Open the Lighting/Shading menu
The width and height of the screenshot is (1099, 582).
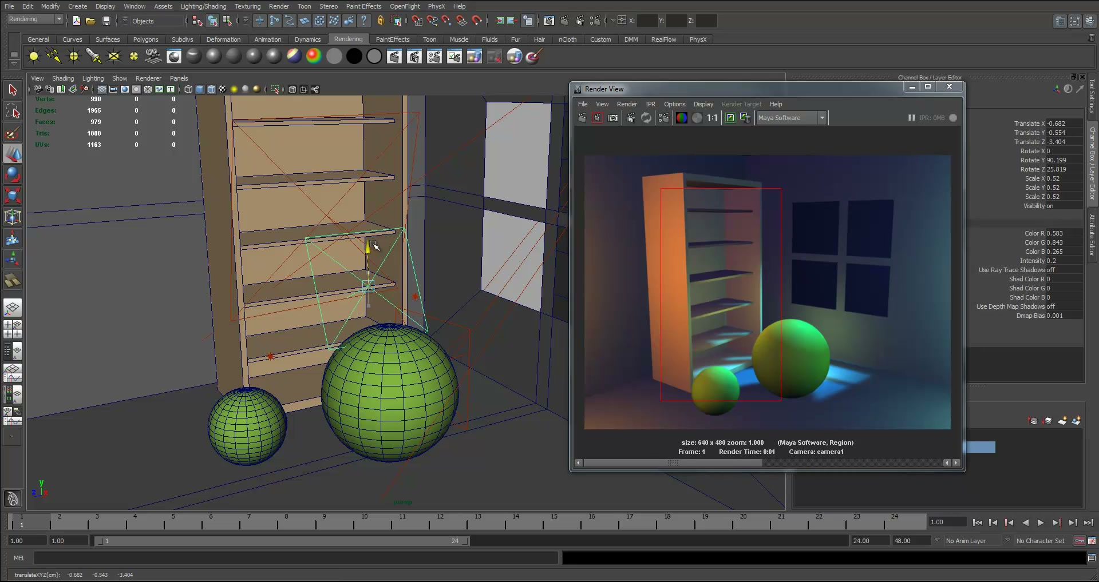(203, 6)
